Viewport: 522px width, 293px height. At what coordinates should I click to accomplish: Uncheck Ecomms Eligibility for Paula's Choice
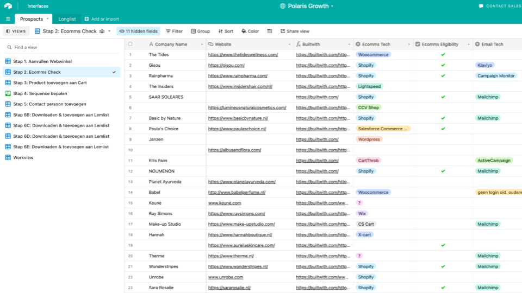point(443,129)
